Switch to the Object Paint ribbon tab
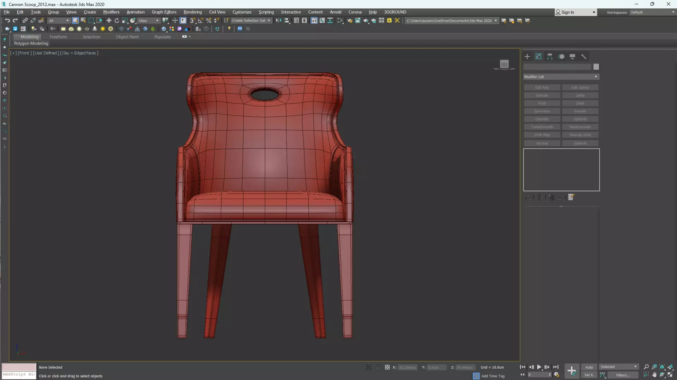Viewport: 677px width, 380px height. click(127, 37)
